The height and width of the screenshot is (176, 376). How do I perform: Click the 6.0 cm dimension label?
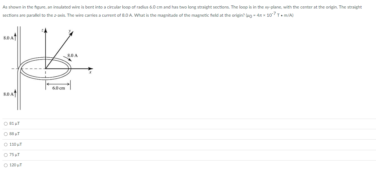point(58,88)
